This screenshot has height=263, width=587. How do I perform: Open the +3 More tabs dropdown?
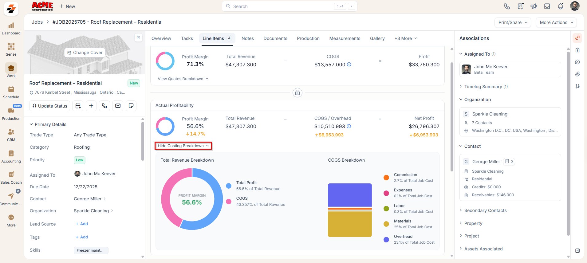click(x=406, y=38)
